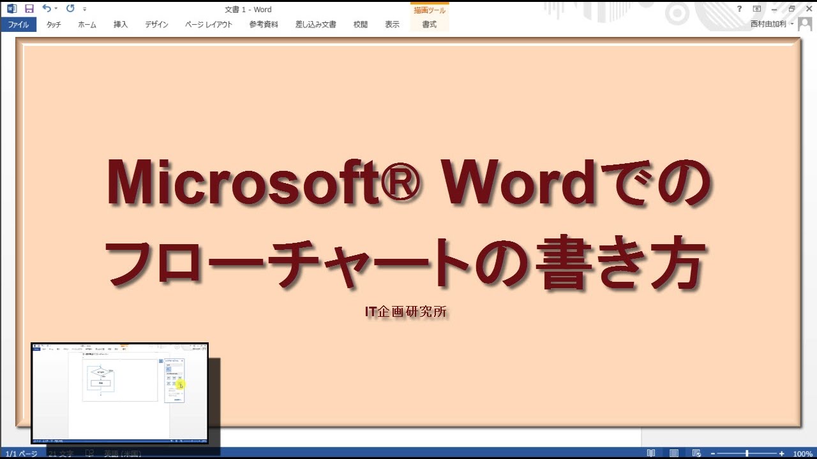Switch to the ホーム tab

pyautogui.click(x=87, y=25)
